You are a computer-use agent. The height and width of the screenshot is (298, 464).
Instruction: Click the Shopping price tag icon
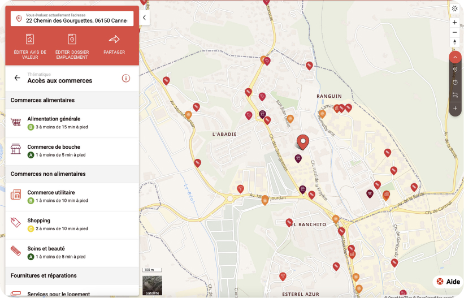pos(16,222)
